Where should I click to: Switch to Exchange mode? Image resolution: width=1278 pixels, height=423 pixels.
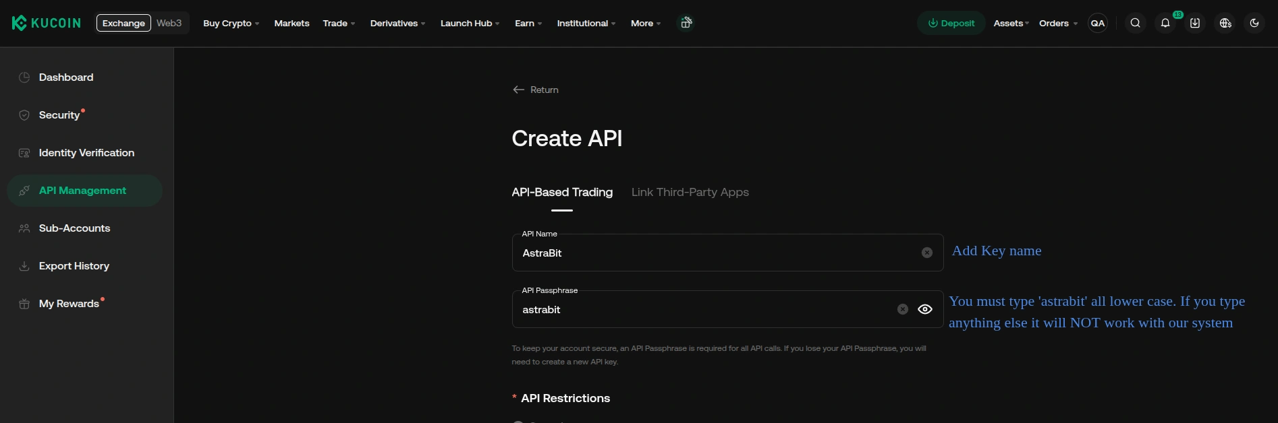(x=123, y=23)
